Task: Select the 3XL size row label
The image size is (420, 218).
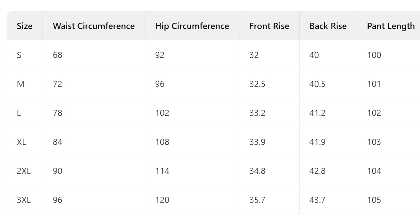Action: tap(24, 200)
